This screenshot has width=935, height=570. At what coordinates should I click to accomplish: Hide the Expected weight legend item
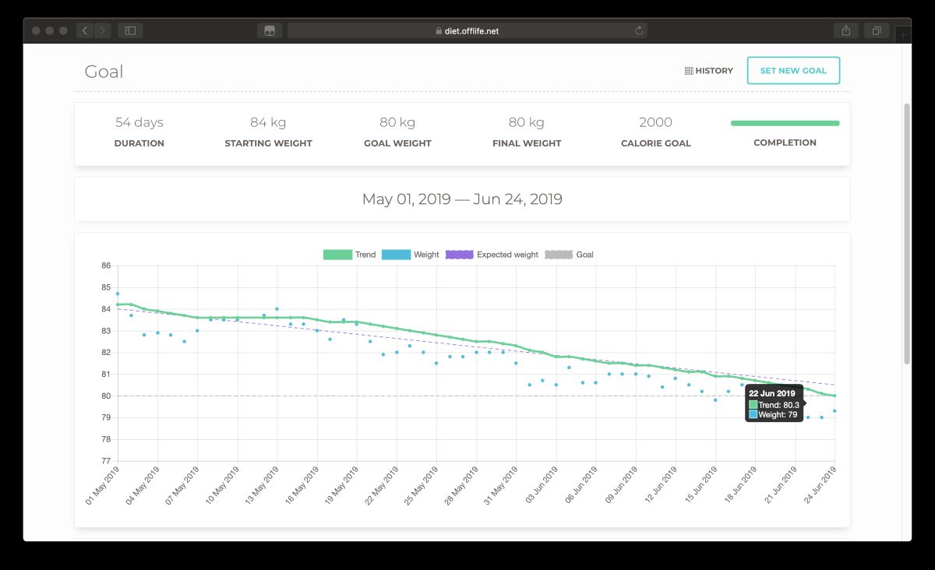point(492,255)
